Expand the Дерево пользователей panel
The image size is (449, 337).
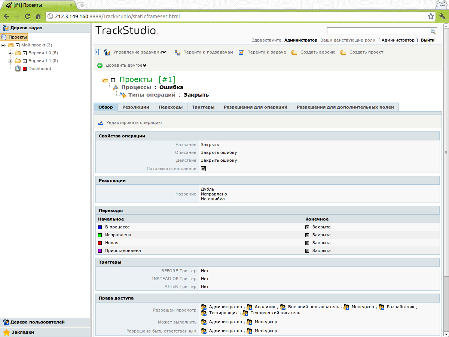45,322
